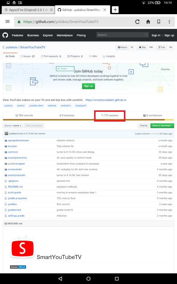View the 724 commits link
This screenshot has height=284, width=177.
pos(24,115)
